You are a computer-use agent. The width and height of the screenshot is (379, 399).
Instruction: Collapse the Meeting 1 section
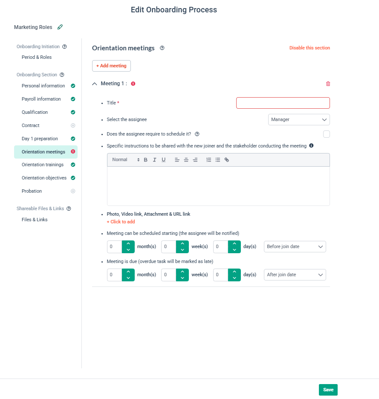(x=94, y=84)
